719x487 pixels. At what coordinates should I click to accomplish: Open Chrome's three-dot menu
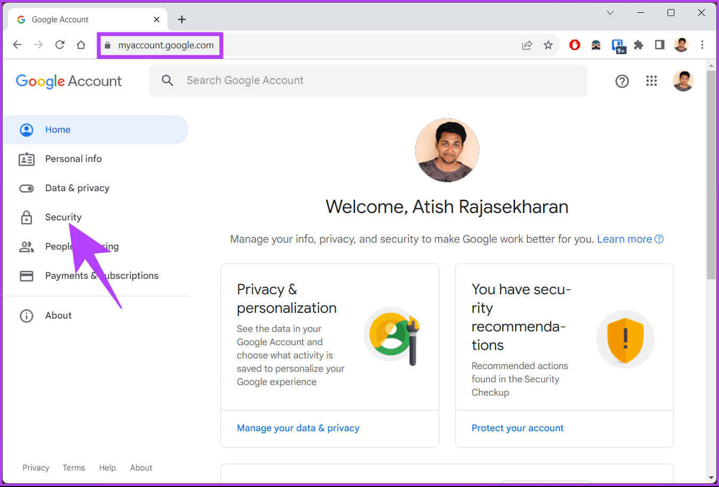702,45
